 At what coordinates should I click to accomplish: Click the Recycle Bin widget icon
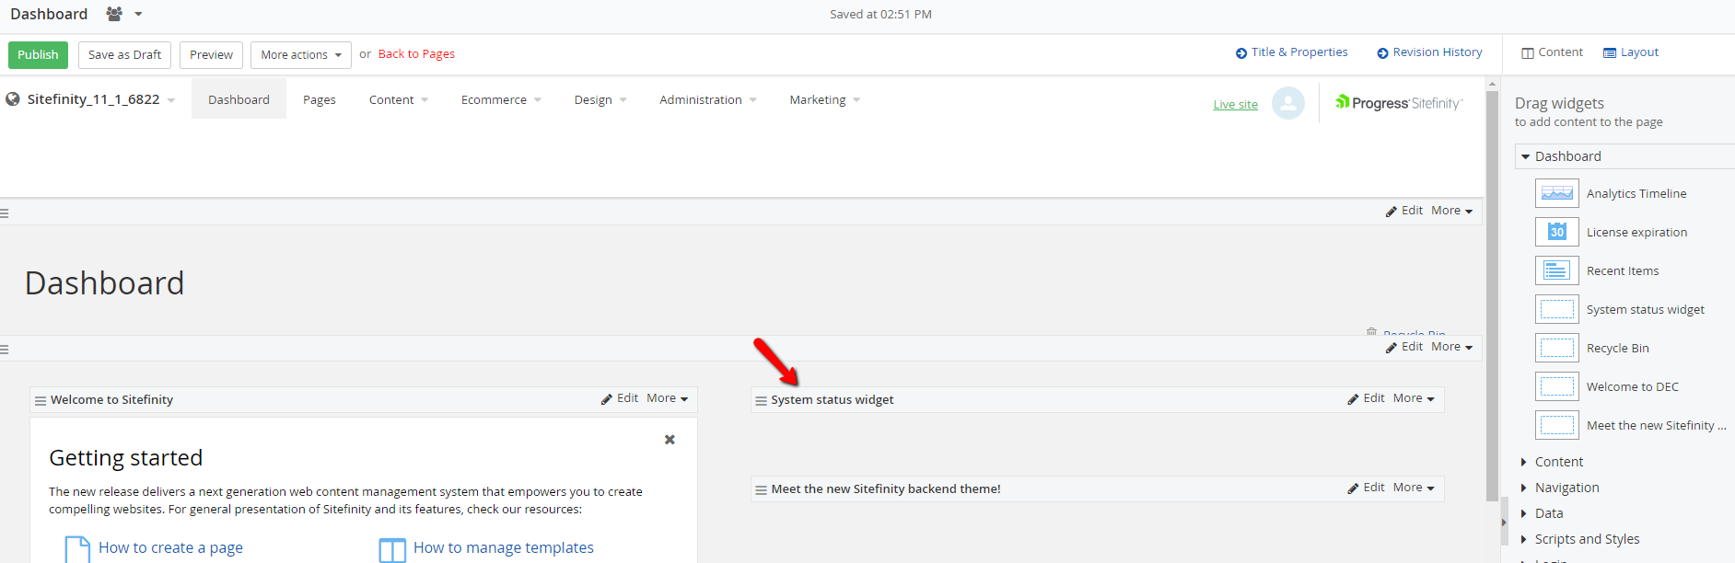pos(1556,348)
